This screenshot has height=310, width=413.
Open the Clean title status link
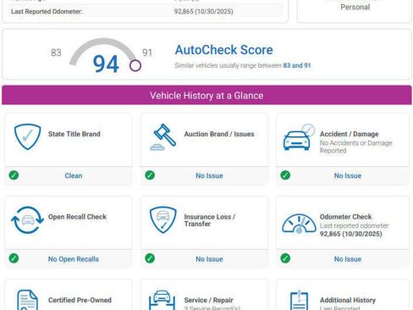[74, 175]
